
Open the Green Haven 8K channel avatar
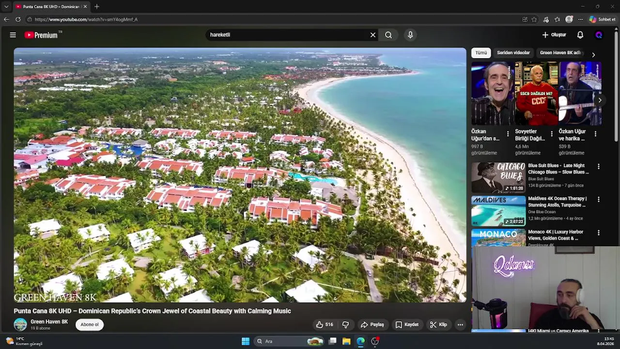click(20, 325)
